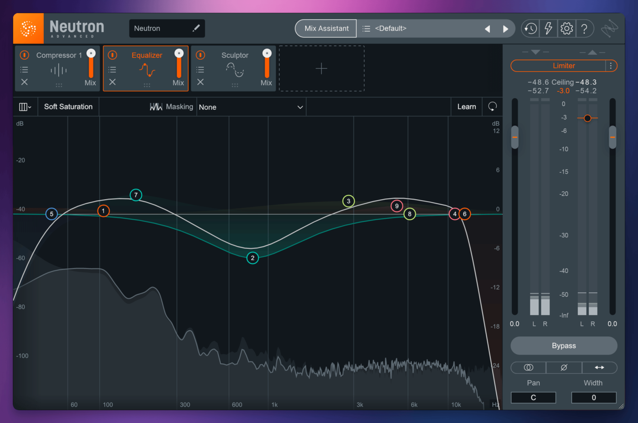Open Limiter options three-dot menu
Image resolution: width=638 pixels, height=423 pixels.
(x=611, y=66)
